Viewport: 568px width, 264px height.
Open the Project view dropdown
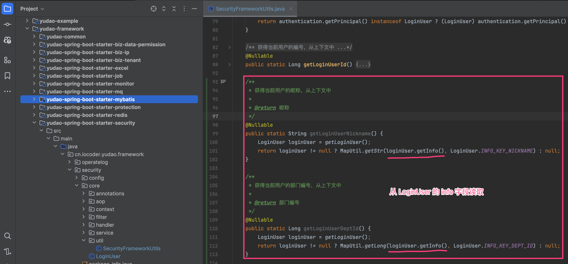point(32,9)
